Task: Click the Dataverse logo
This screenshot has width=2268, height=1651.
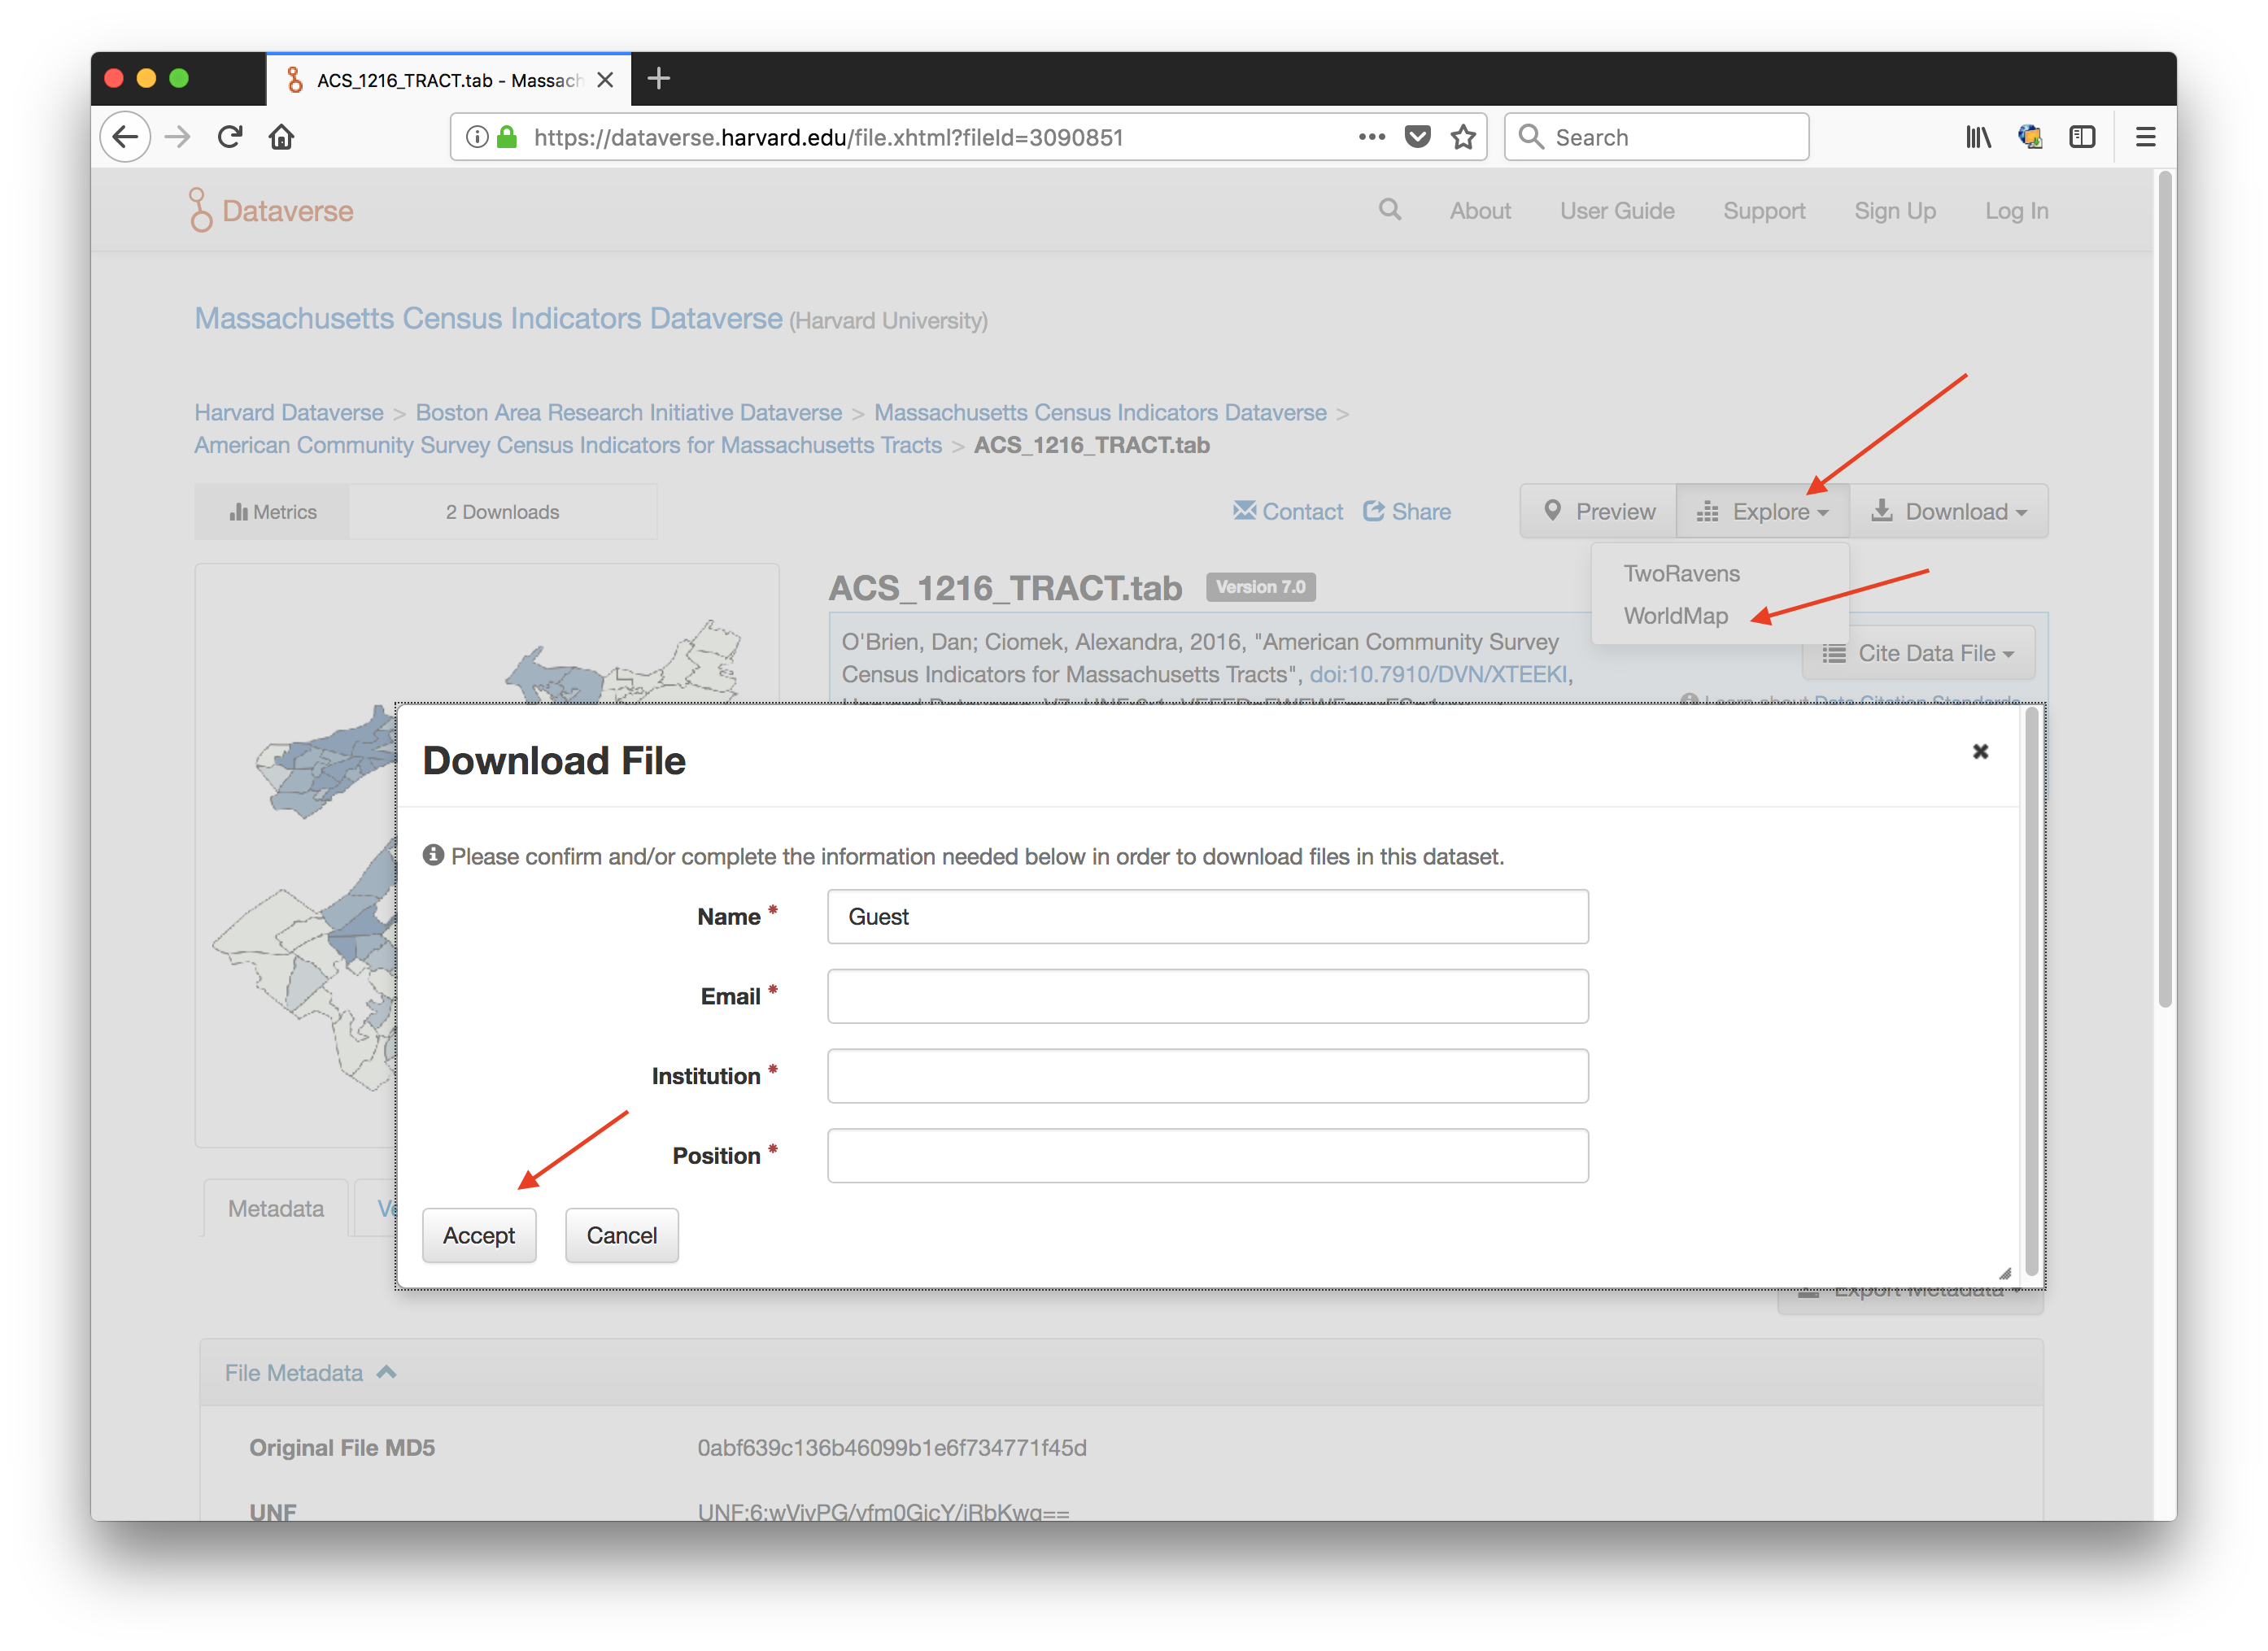Action: point(271,210)
